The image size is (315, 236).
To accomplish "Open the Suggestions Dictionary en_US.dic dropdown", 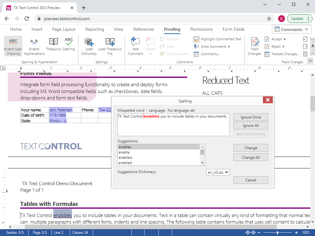I will tap(218, 172).
